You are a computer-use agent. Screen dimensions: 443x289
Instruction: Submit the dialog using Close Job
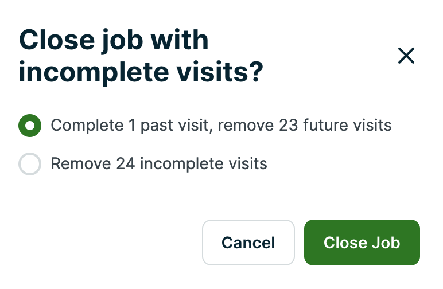click(362, 243)
